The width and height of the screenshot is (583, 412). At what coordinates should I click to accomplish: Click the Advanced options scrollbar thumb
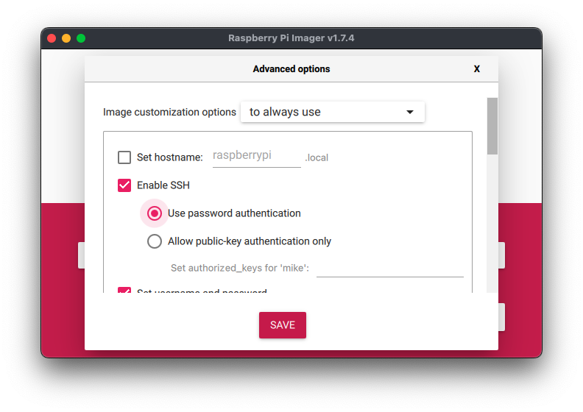tap(492, 126)
